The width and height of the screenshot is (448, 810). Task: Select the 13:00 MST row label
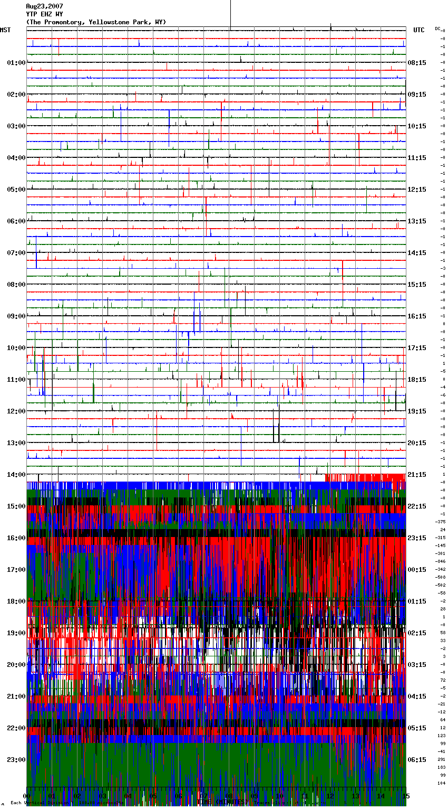click(16, 443)
